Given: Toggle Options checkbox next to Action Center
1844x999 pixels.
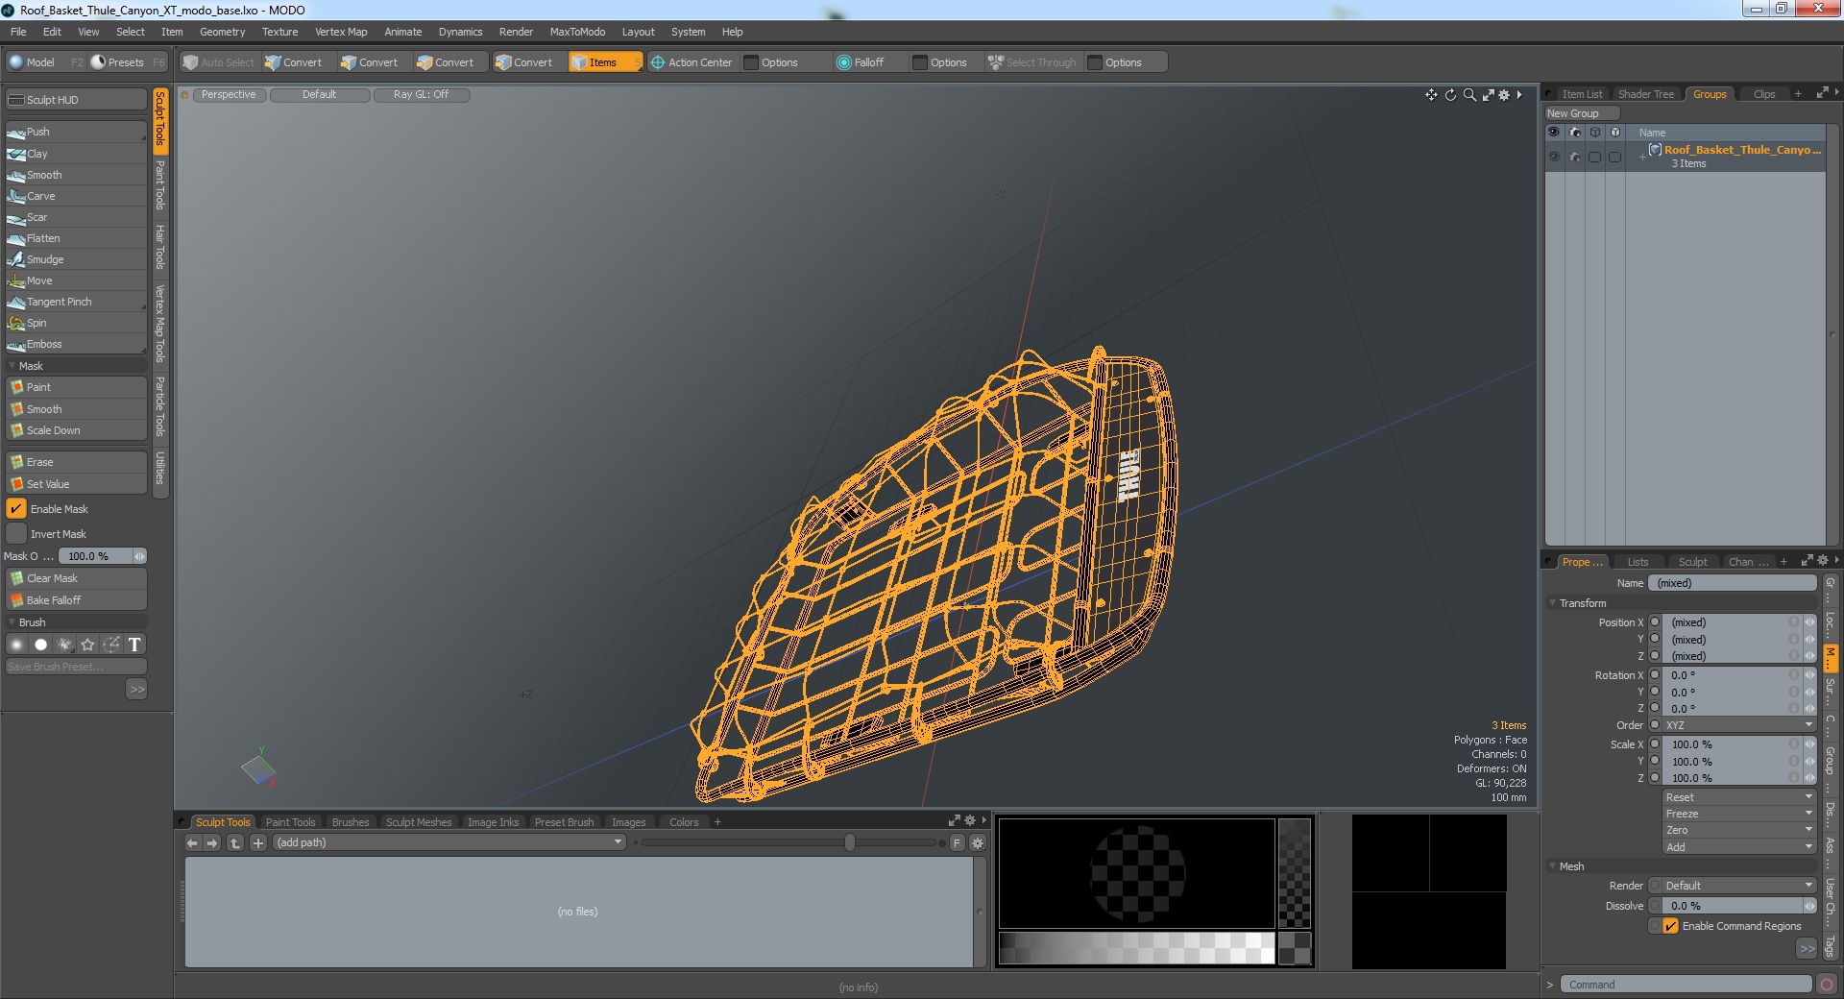Looking at the screenshot, I should pos(751,62).
